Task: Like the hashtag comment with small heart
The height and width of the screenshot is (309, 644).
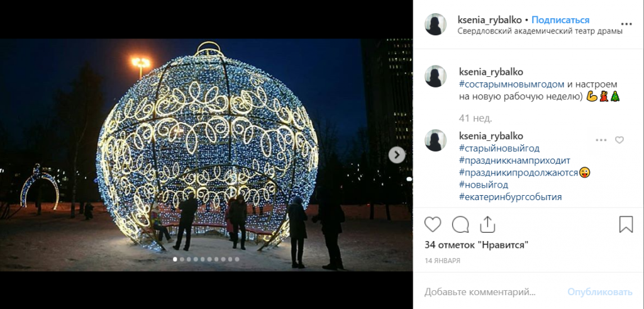Action: click(x=619, y=140)
